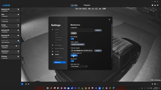The width and height of the screenshot is (161, 90).
Task: Click Storage icon in Settings sidebar
Action: pos(53,51)
